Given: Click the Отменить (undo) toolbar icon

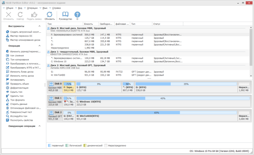Looking at the screenshot, I should [x=8, y=15].
